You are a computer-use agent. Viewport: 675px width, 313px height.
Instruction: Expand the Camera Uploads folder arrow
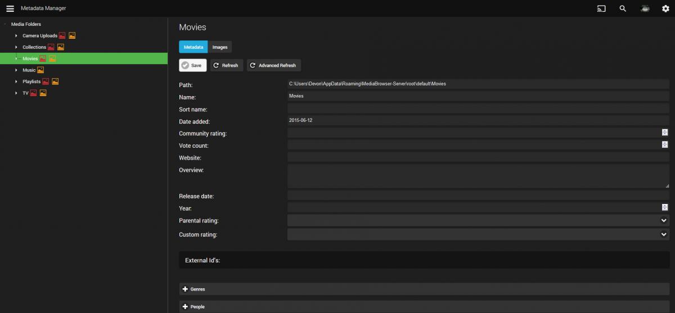pyautogui.click(x=16, y=36)
